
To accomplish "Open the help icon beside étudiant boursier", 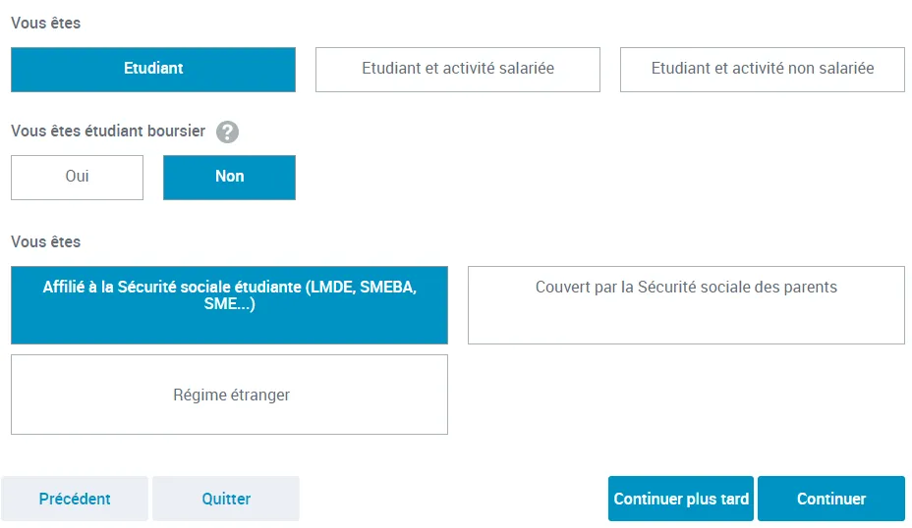I will click(x=228, y=132).
